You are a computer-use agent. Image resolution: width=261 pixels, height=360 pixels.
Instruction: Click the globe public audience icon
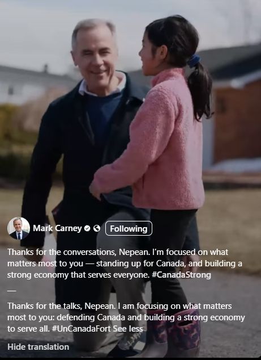97,228
